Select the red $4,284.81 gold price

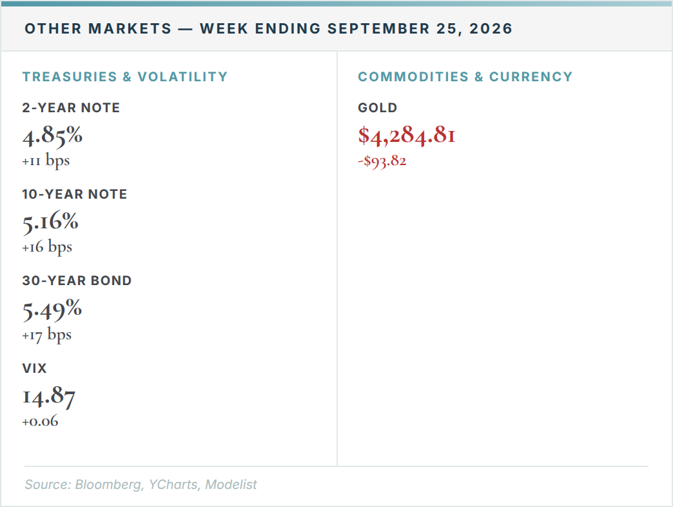coord(407,135)
